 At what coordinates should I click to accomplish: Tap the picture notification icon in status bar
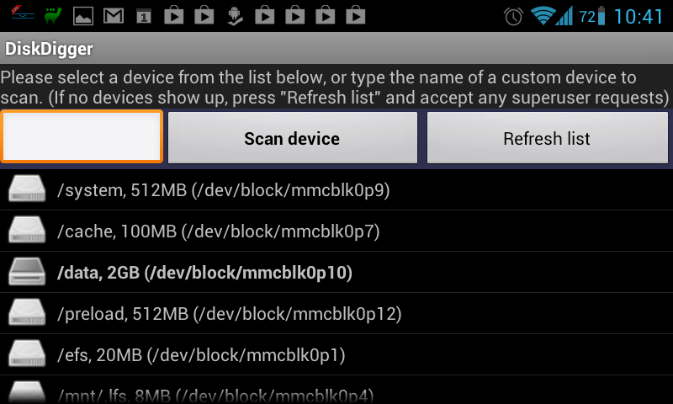click(x=83, y=16)
